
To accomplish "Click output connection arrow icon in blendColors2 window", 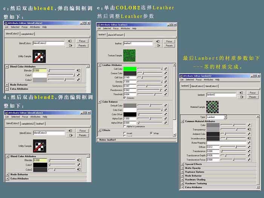I will (70, 46).
